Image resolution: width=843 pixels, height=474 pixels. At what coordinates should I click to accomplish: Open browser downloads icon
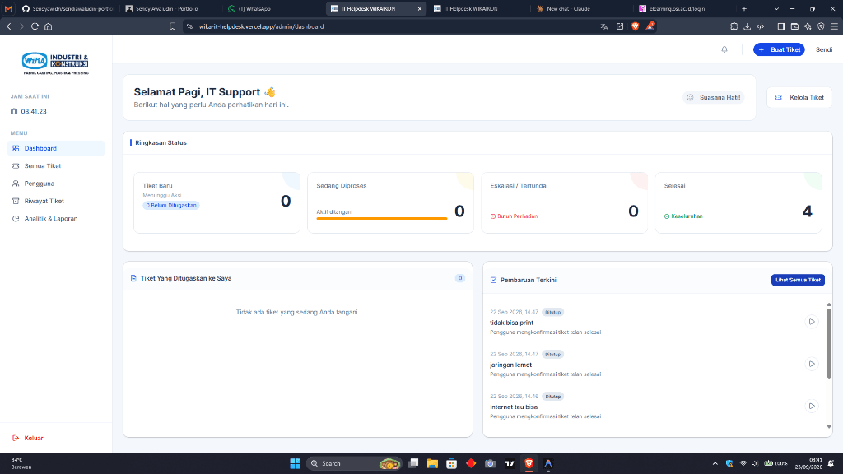coord(748,26)
